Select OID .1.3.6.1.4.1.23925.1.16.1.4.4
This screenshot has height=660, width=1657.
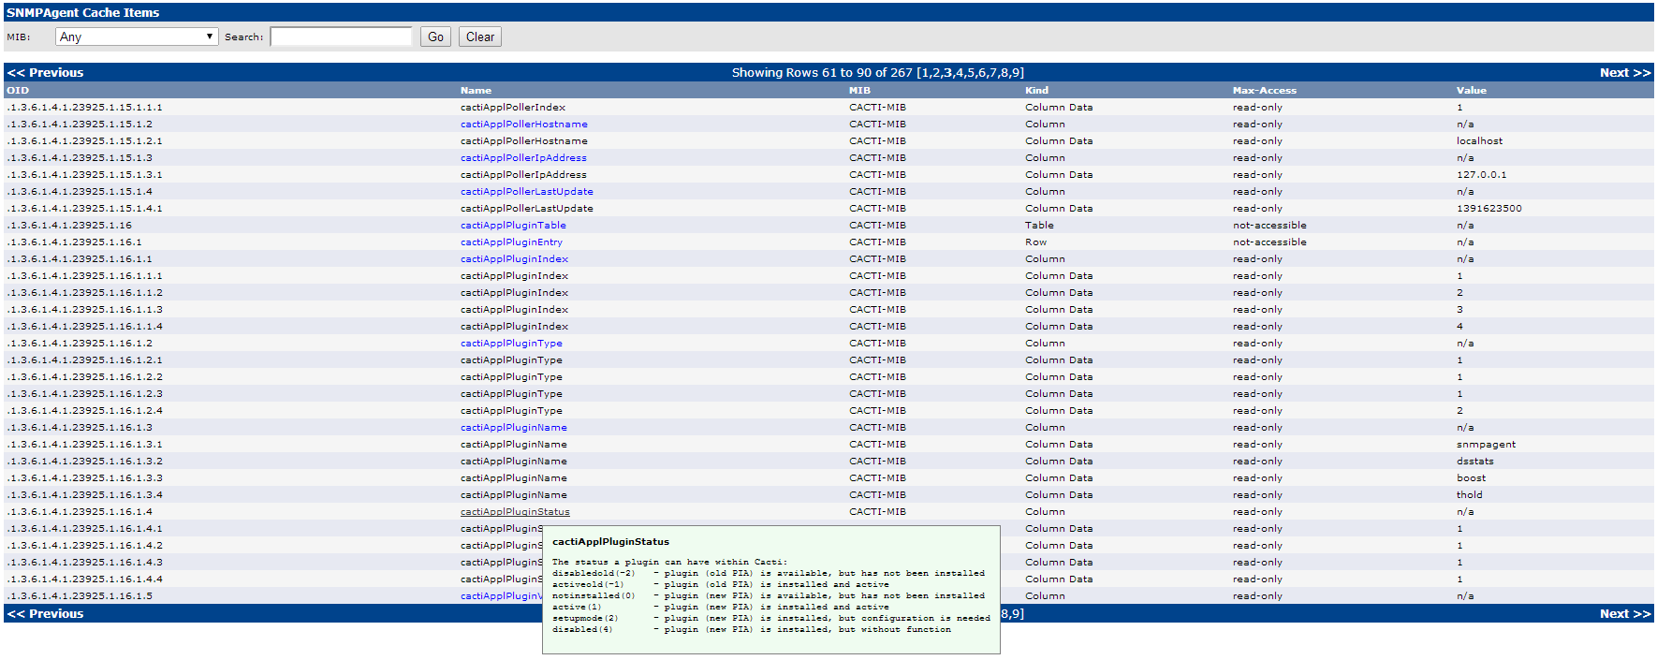pos(84,579)
